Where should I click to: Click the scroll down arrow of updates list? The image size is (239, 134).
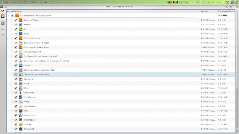click(x=237, y=131)
